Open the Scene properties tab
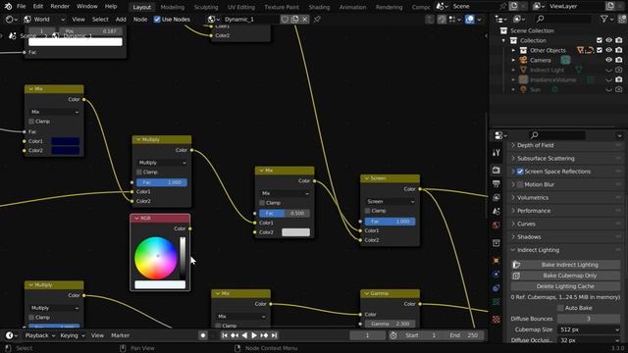Screen dimensions: 628x353 (x=497, y=211)
